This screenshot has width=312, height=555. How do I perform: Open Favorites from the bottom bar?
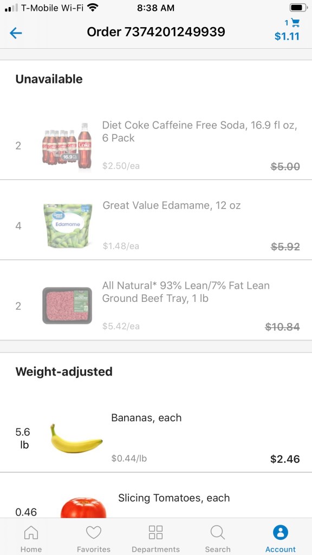pyautogui.click(x=93, y=534)
